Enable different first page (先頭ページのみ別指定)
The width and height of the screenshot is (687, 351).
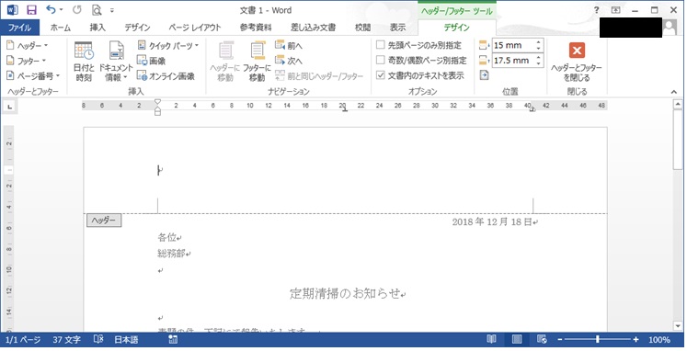click(x=418, y=45)
